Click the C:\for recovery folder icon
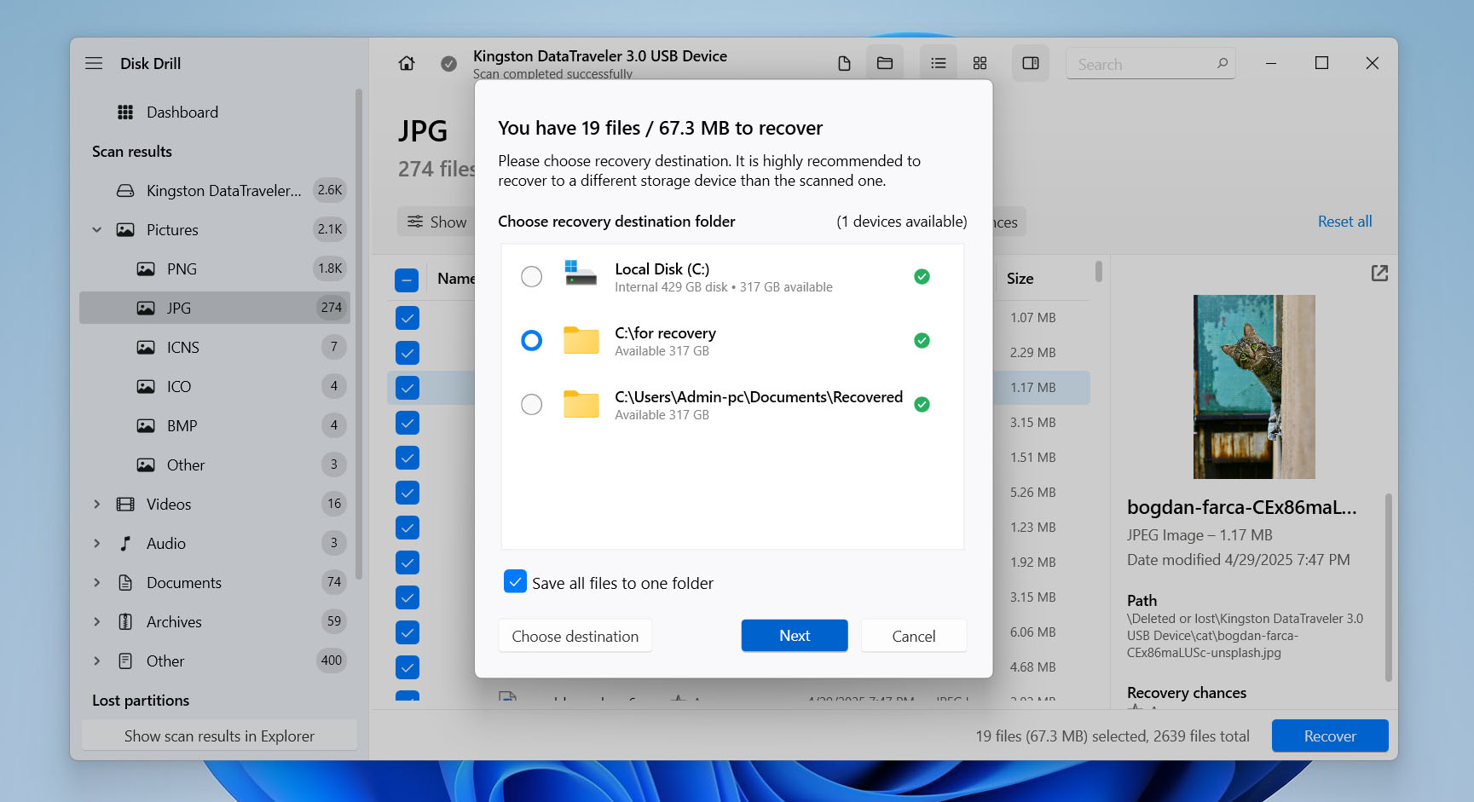The height and width of the screenshot is (802, 1474). (x=581, y=340)
